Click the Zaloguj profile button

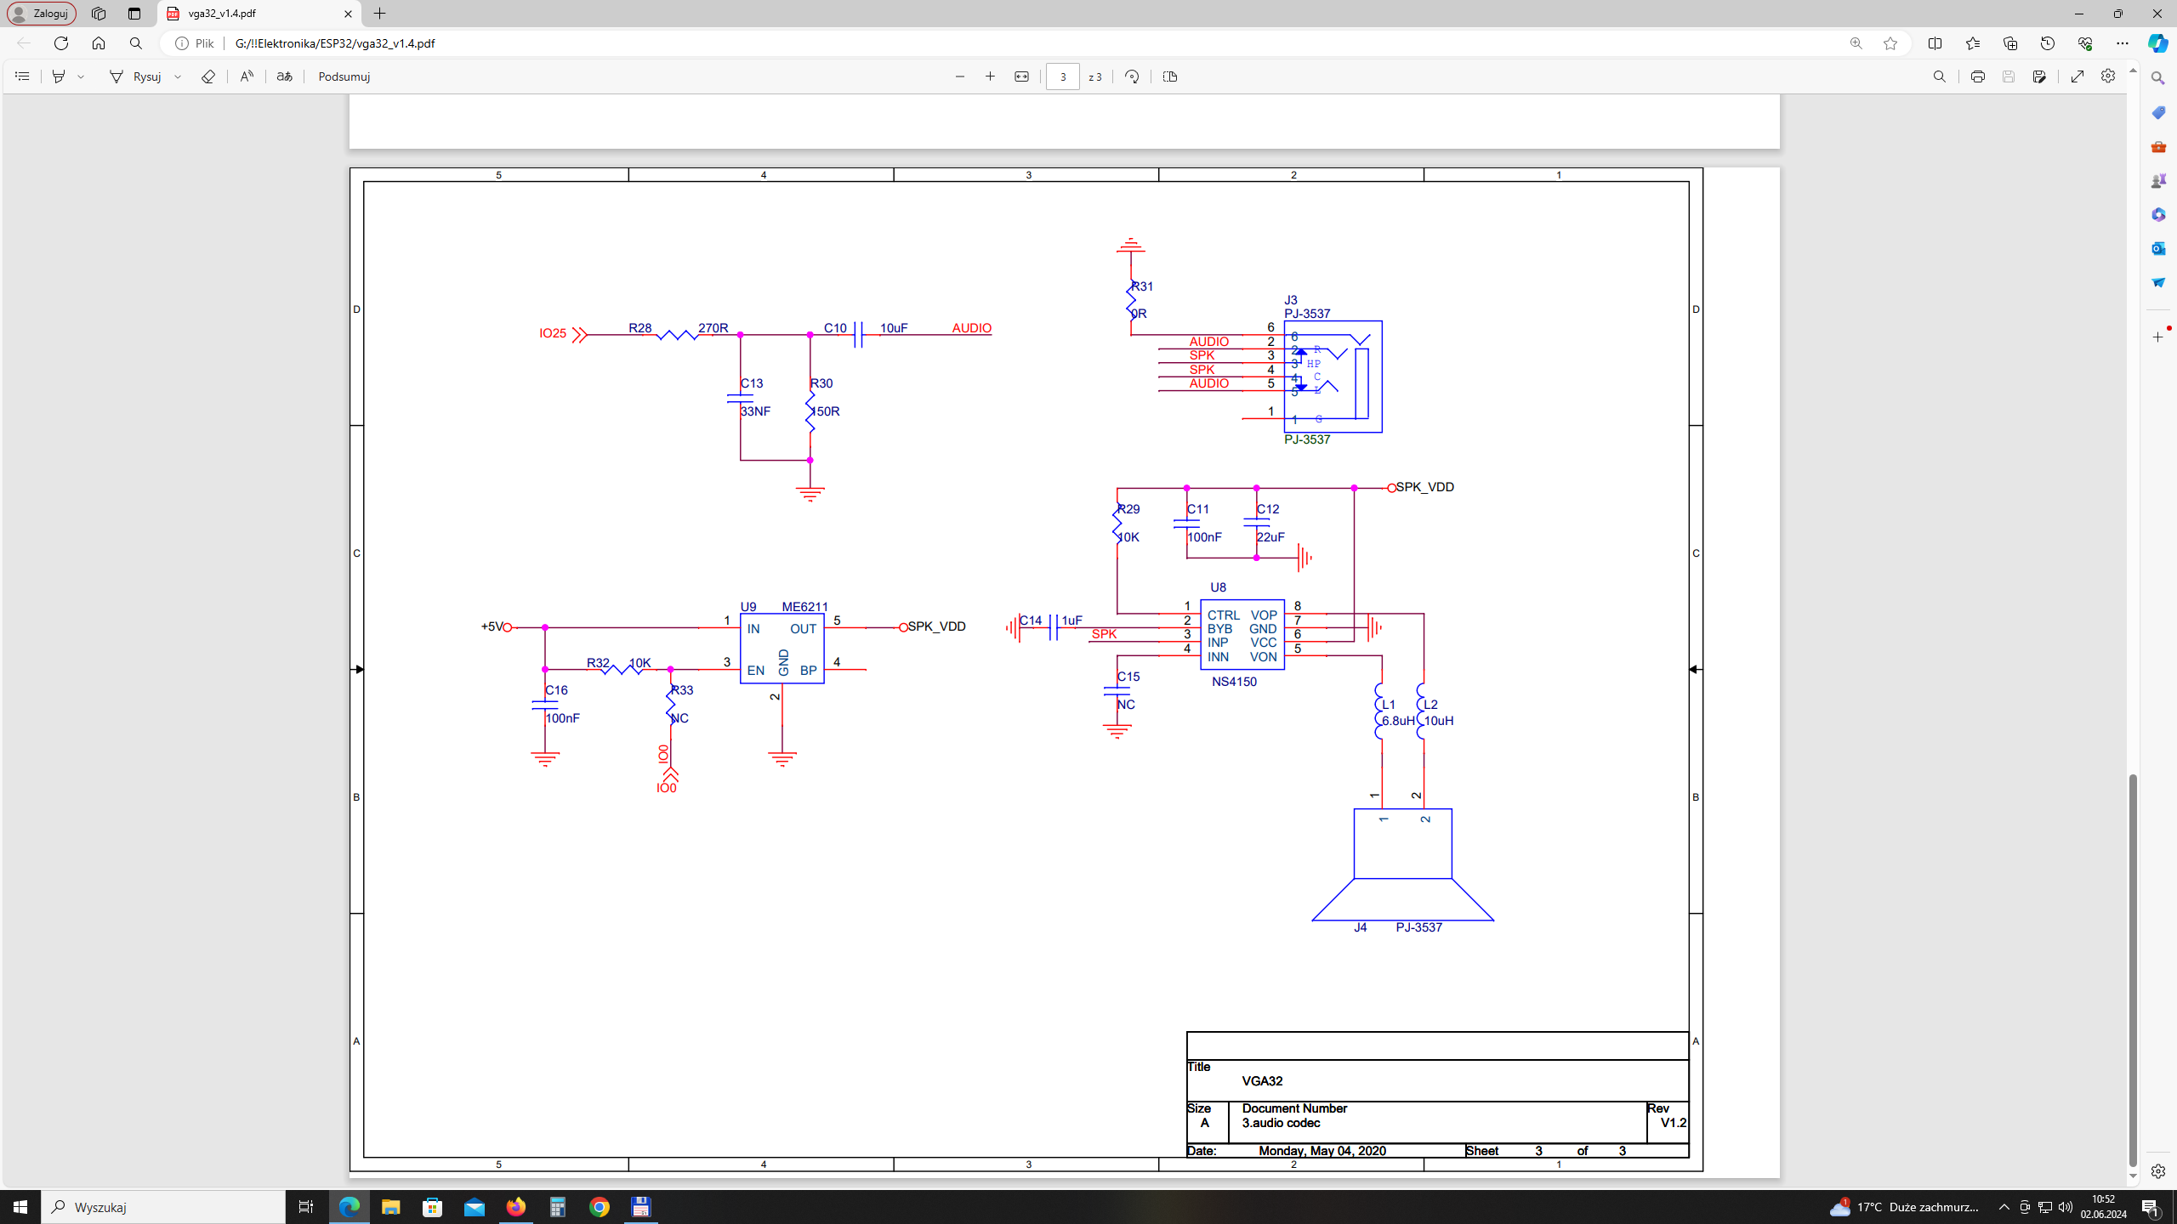42,14
